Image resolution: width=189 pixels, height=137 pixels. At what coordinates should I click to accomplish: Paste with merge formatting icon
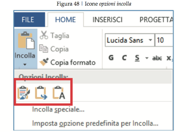point(41,93)
